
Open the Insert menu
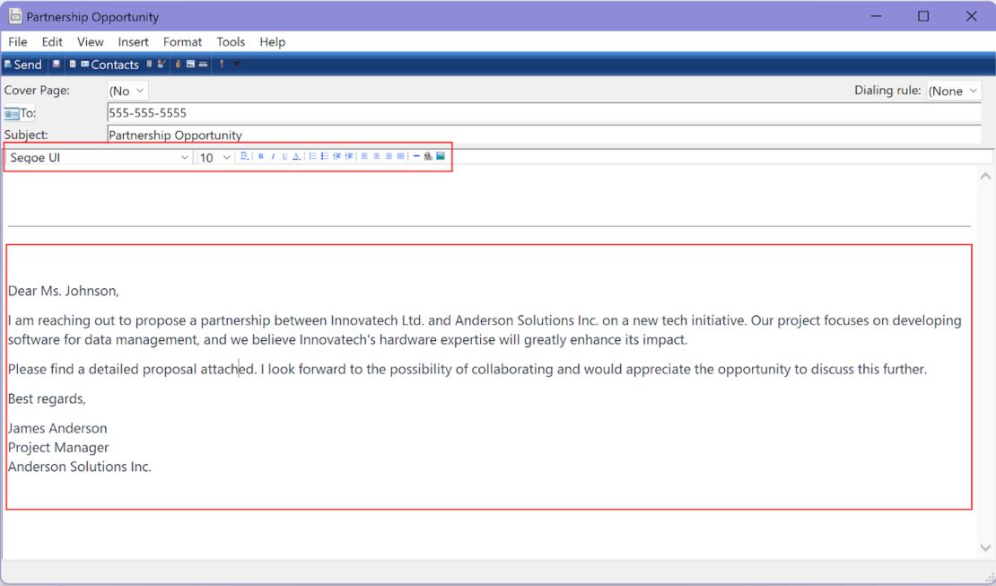pyautogui.click(x=133, y=42)
